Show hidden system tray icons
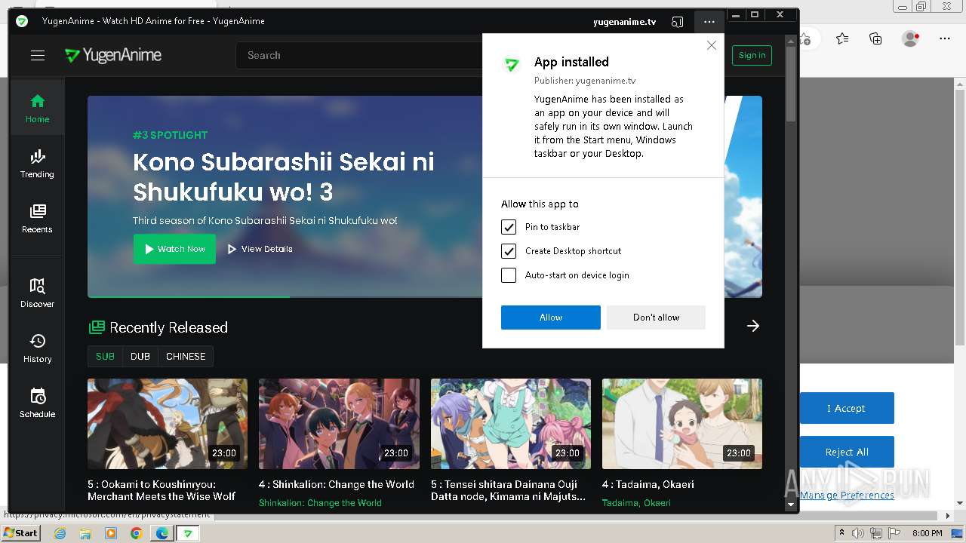966x543 pixels. point(841,533)
